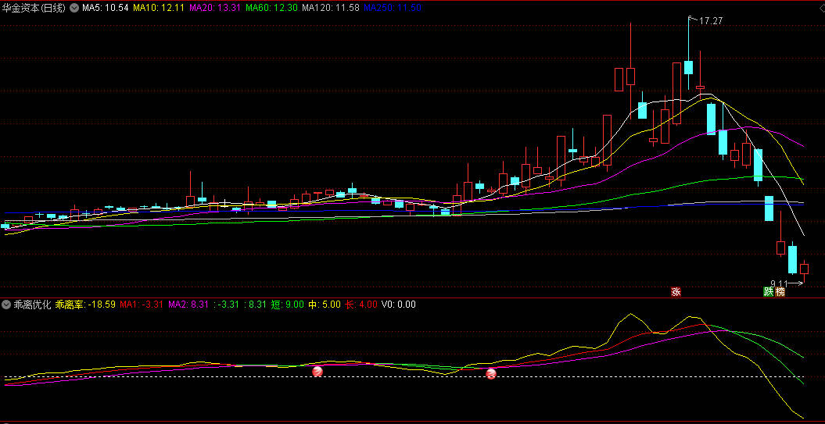The image size is (825, 424).
Task: Select the red MA1: -3.31 value
Action: 142,305
